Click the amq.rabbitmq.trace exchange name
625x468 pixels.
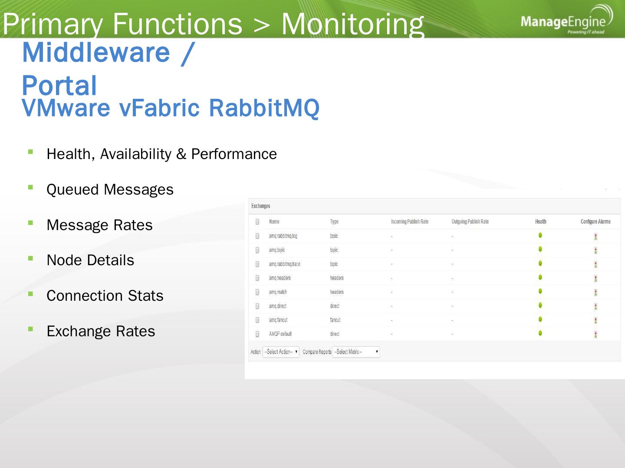(x=284, y=264)
